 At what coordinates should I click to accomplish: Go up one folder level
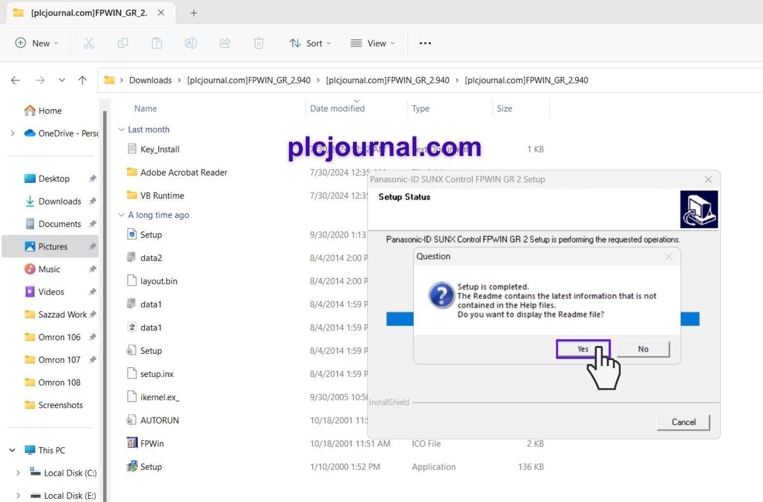(83, 80)
